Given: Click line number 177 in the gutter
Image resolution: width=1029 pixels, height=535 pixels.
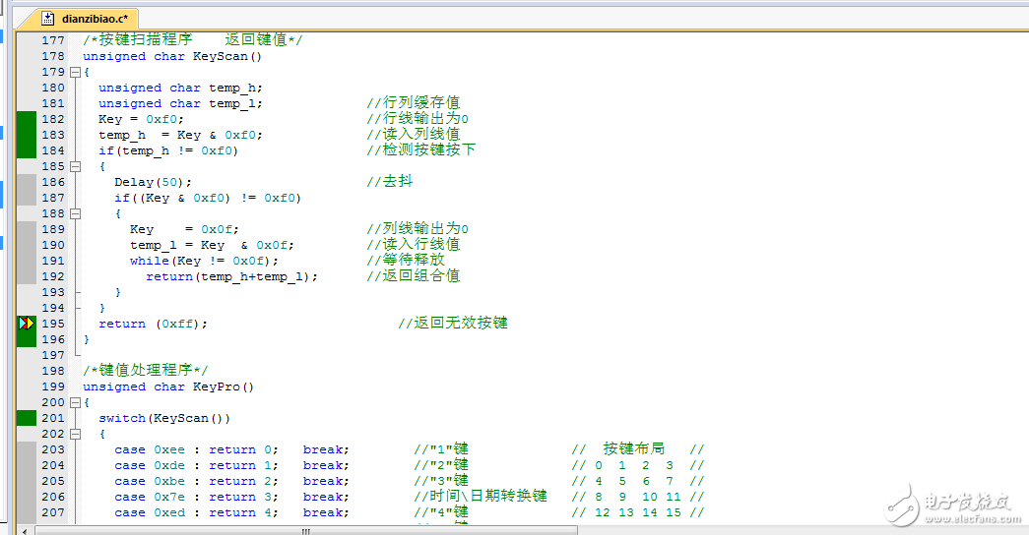Looking at the screenshot, I should point(53,40).
